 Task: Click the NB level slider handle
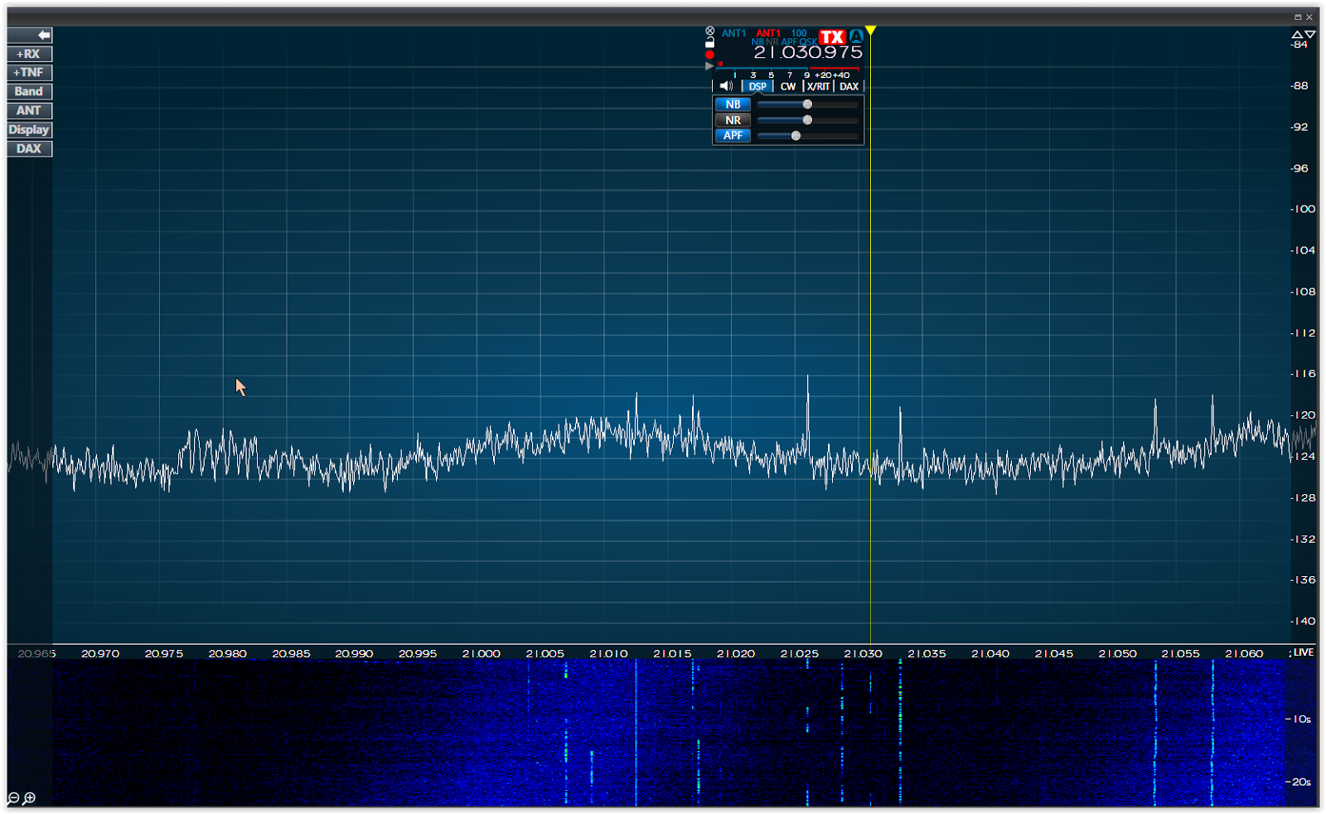tap(807, 104)
